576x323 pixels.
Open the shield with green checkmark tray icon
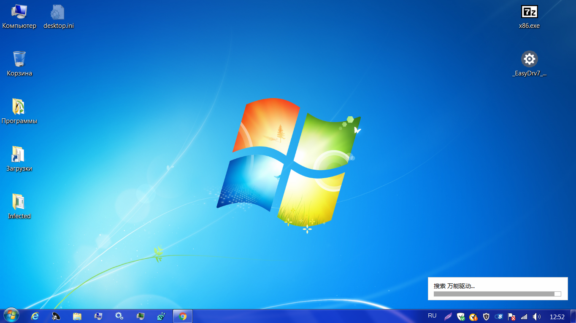pos(461,317)
